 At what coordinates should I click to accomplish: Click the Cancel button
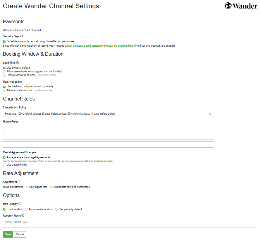pos(20,234)
